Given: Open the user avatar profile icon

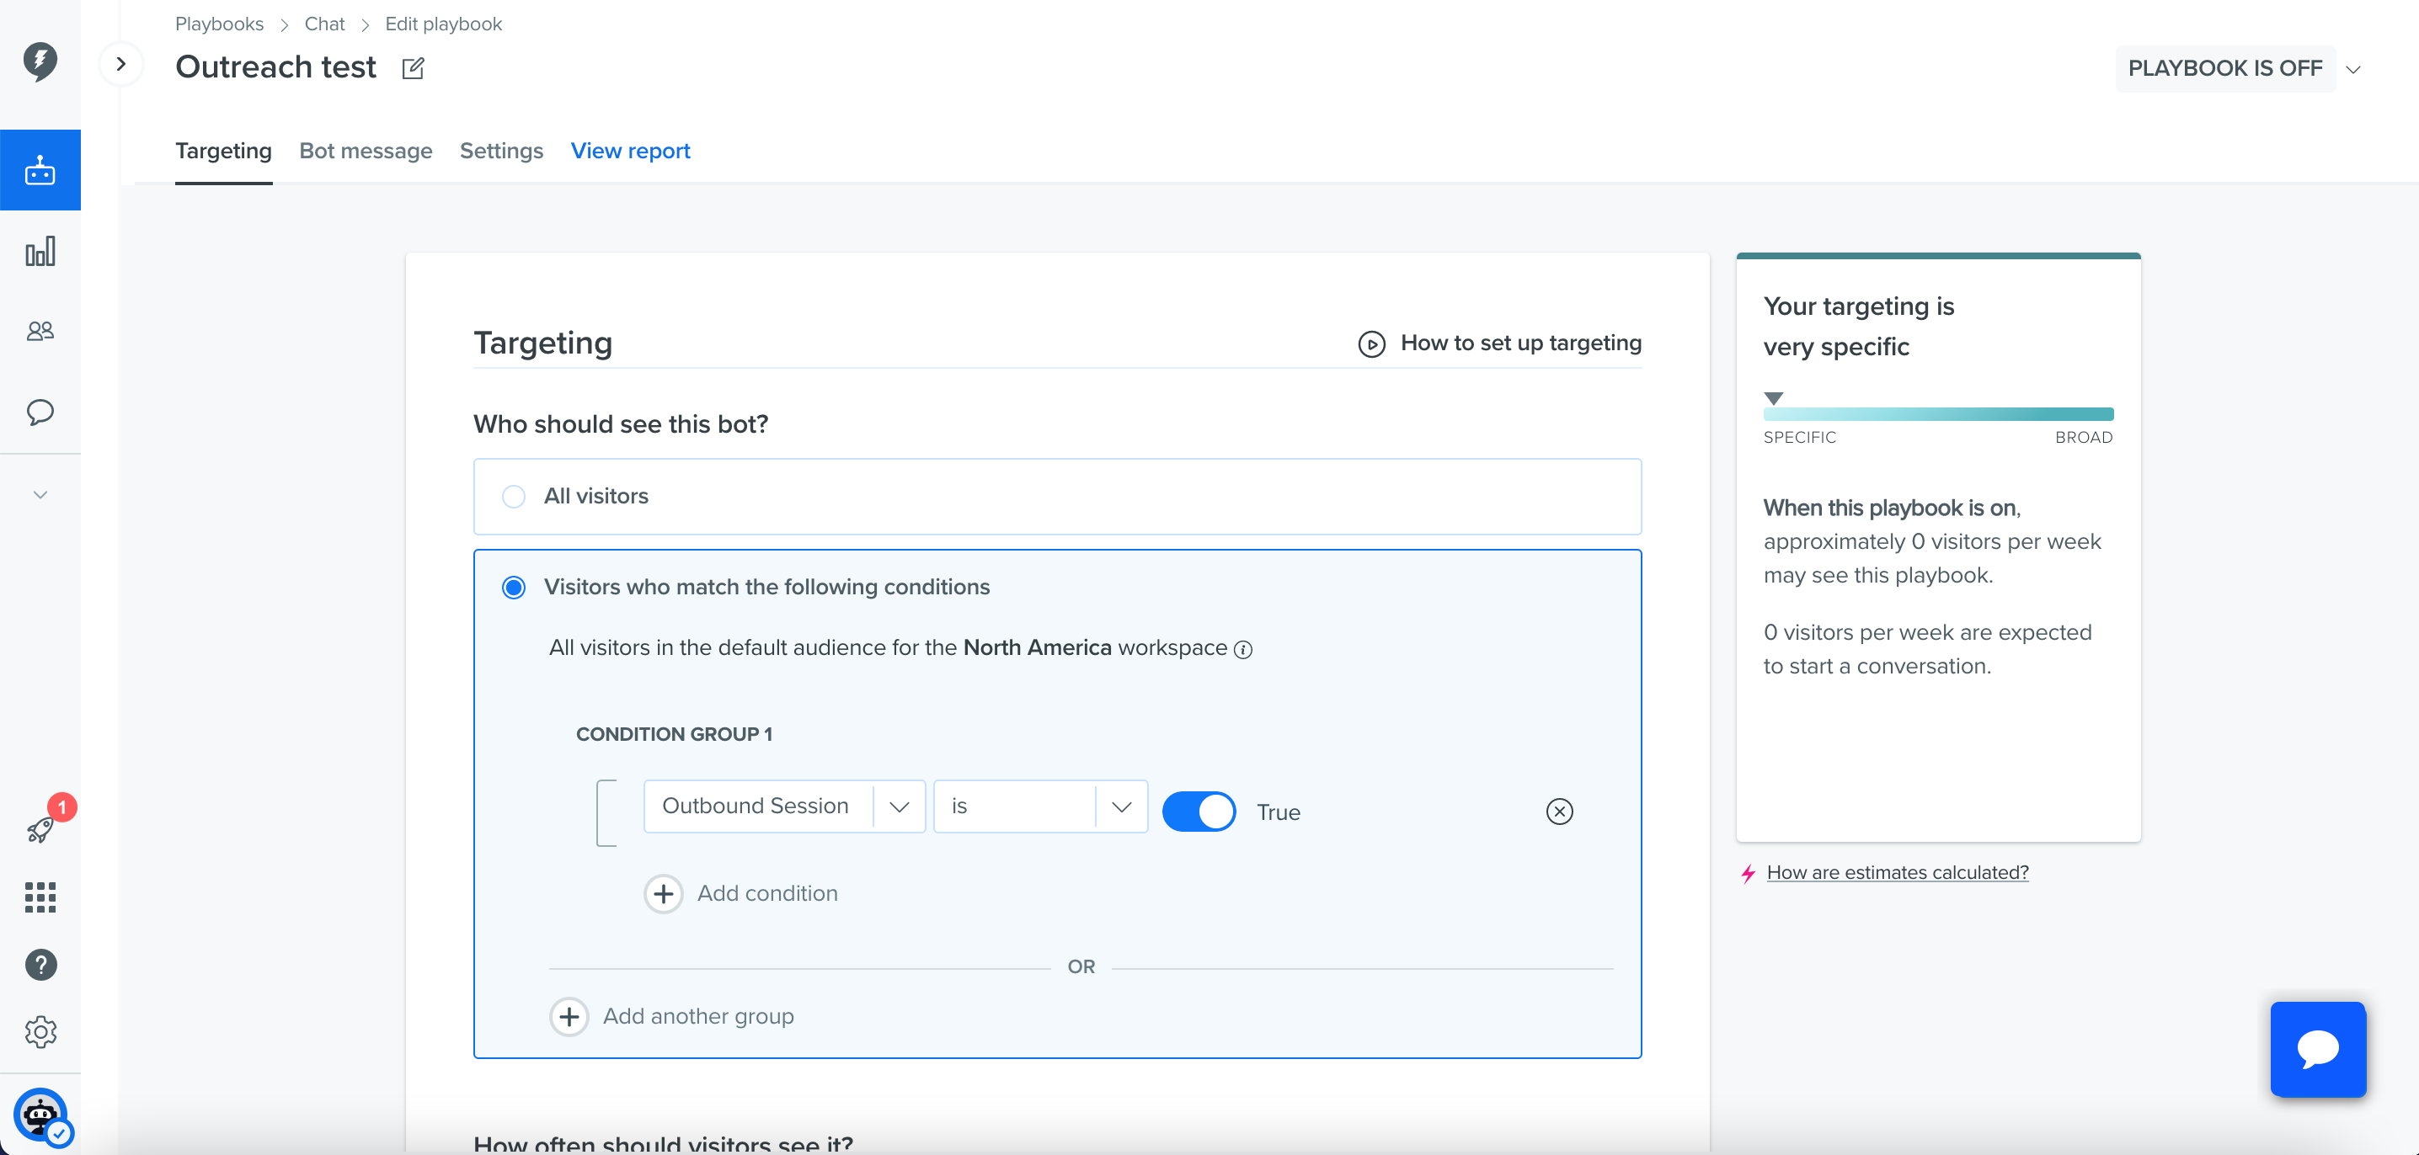Looking at the screenshot, I should click(41, 1115).
